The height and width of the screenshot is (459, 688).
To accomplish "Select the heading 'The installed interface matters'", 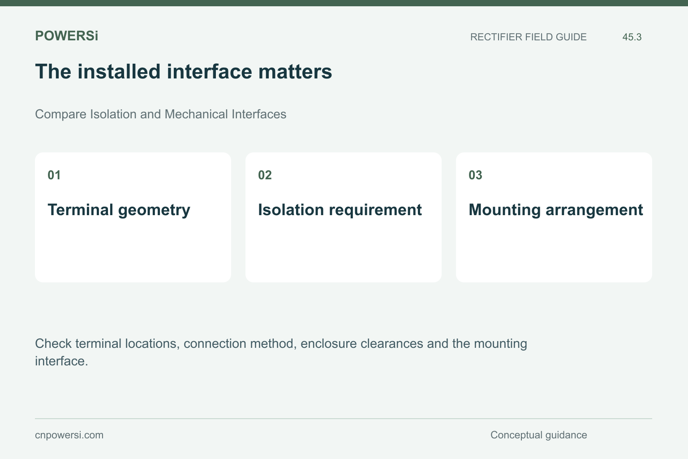I will tap(184, 72).
